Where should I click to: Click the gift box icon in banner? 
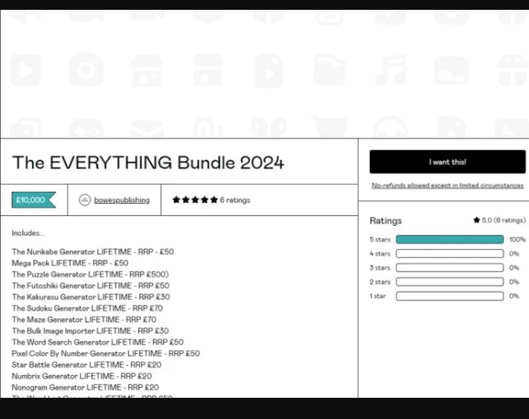(512, 70)
